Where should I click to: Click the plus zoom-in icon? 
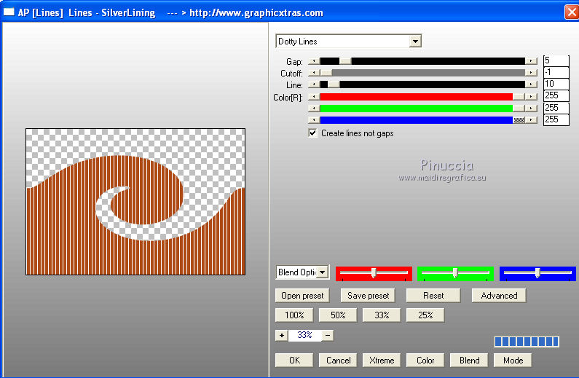pos(281,335)
